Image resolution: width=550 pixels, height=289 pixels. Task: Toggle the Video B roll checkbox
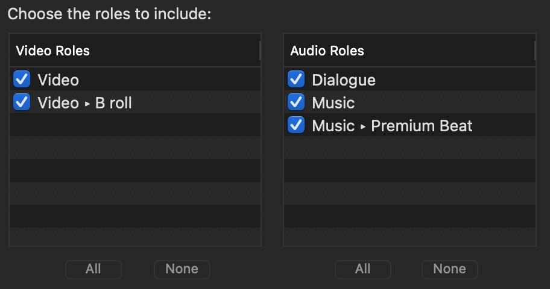(x=22, y=102)
